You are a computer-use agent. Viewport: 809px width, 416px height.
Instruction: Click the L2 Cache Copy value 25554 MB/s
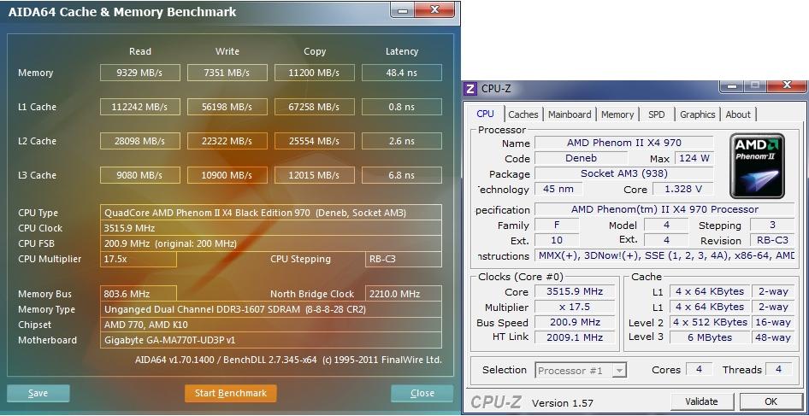point(314,141)
